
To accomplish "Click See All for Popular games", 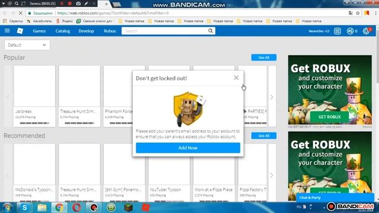I will coord(264,57).
